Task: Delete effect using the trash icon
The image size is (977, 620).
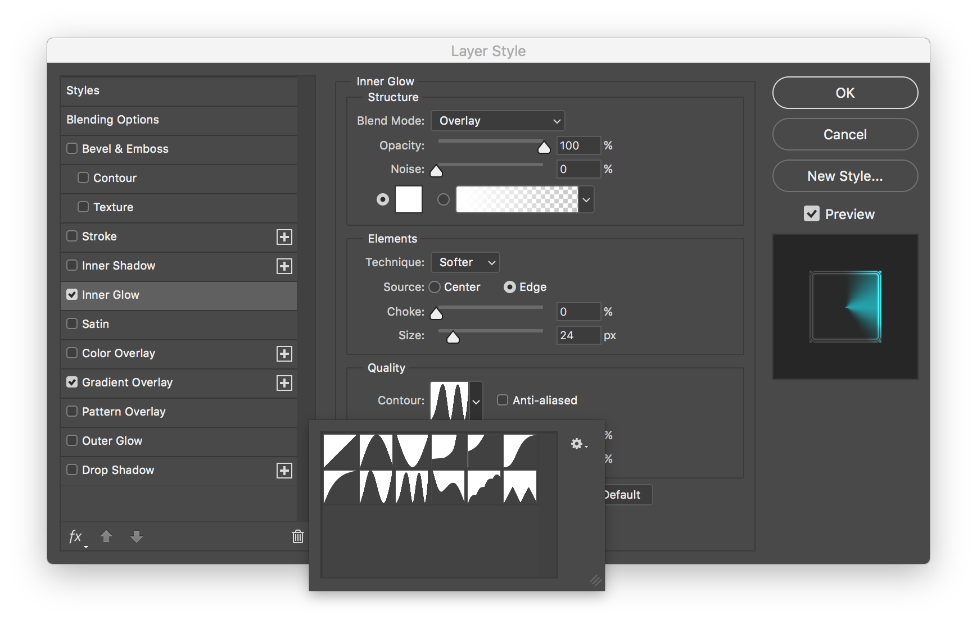Action: pyautogui.click(x=298, y=537)
